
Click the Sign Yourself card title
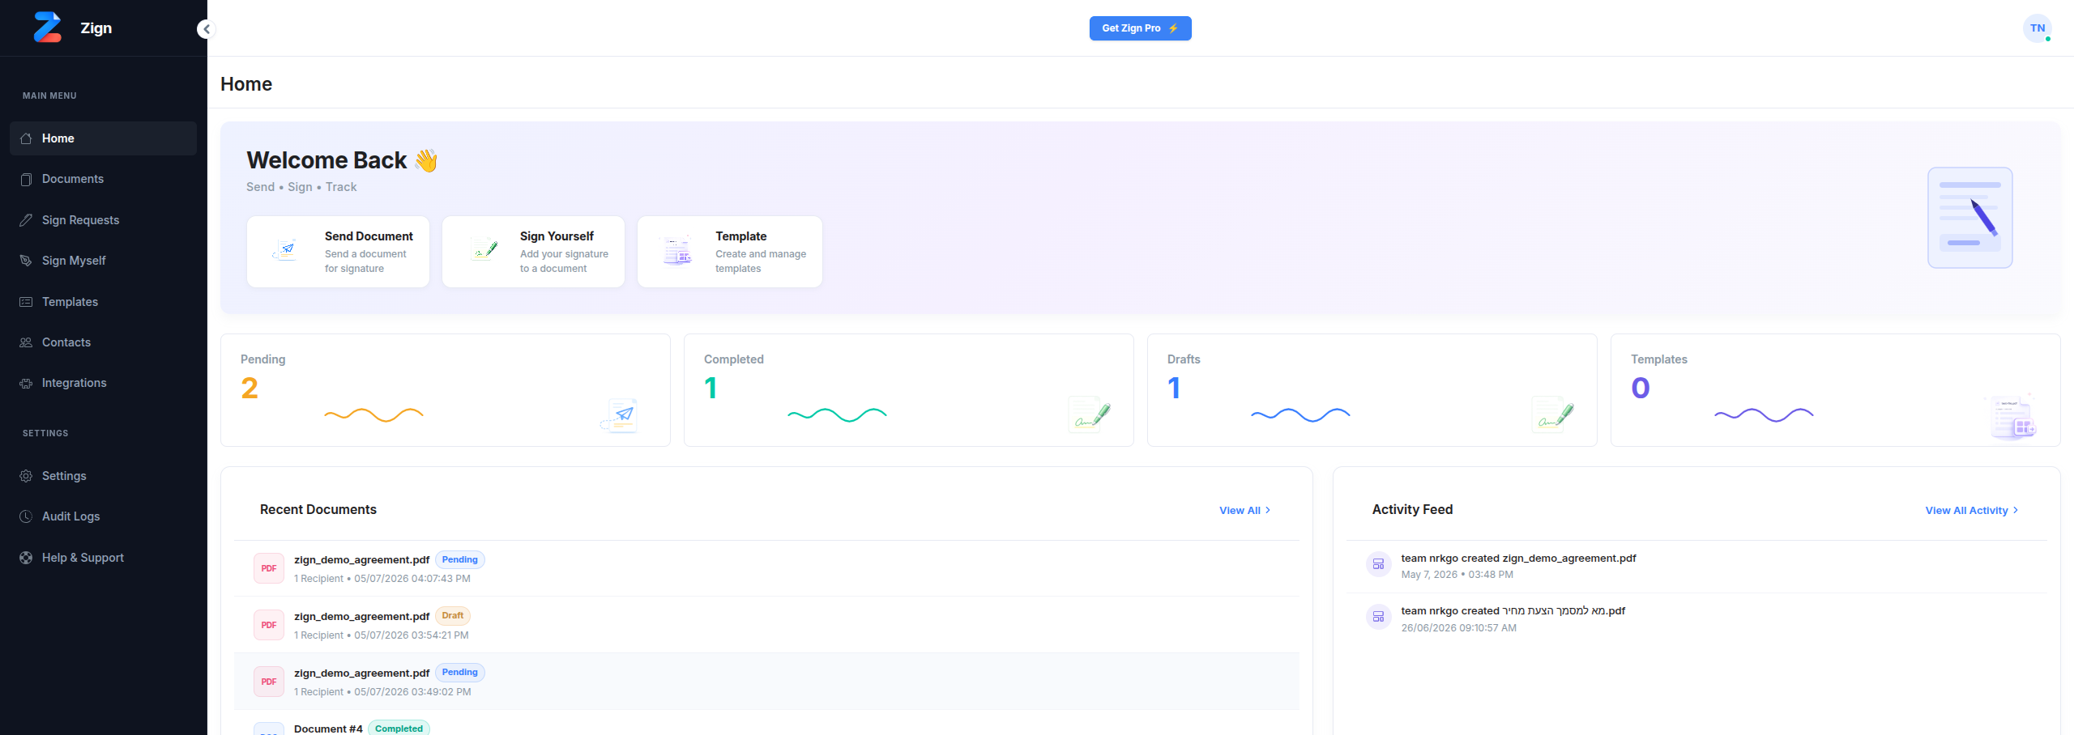tap(557, 236)
